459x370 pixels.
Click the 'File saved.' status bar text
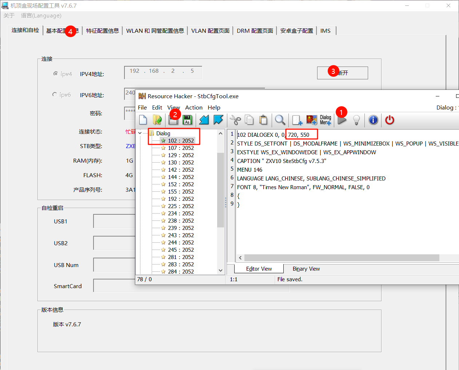coord(290,279)
